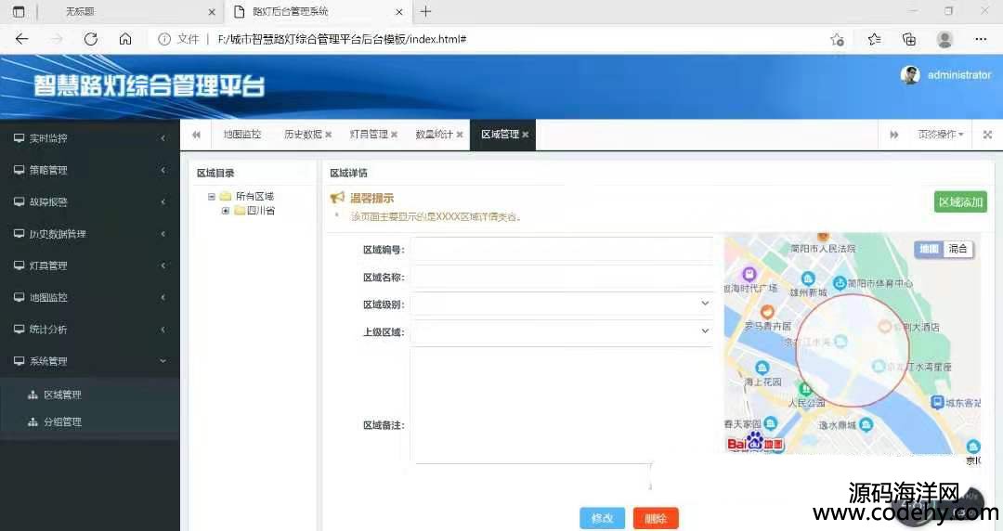Expand the 实时监控 sidebar menu
The image size is (1003, 531).
[x=90, y=138]
